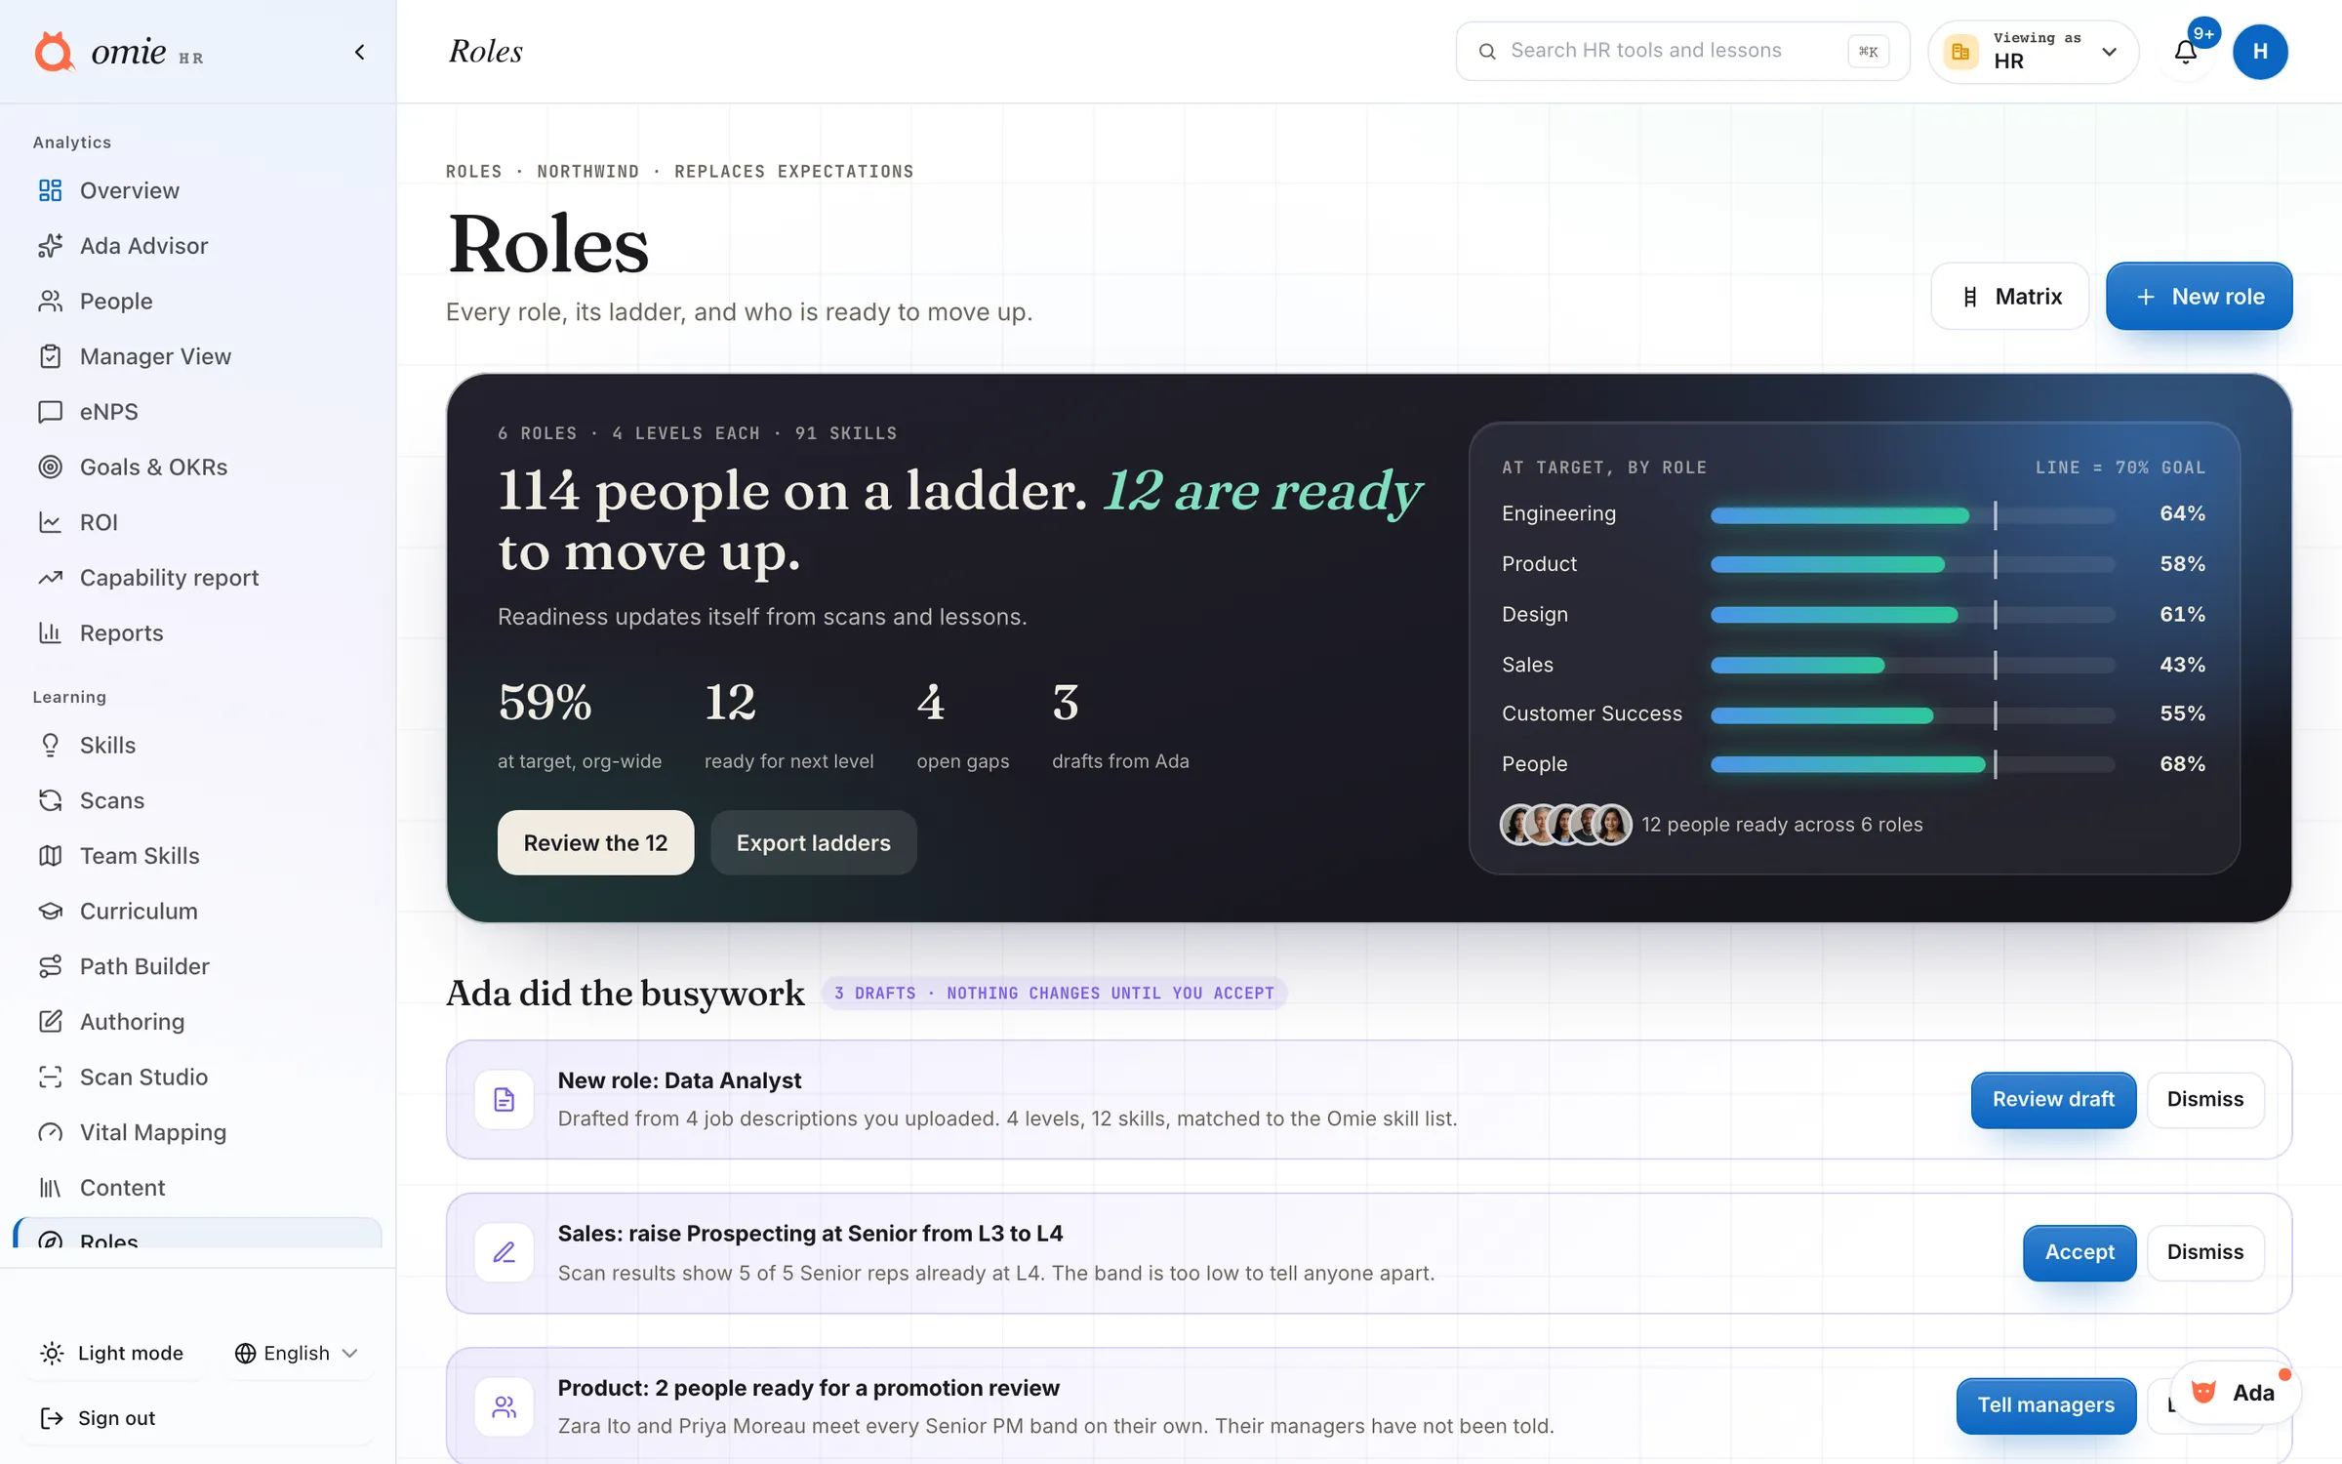The image size is (2342, 1464).
Task: Click the Scans refresh icon
Action: (50, 800)
